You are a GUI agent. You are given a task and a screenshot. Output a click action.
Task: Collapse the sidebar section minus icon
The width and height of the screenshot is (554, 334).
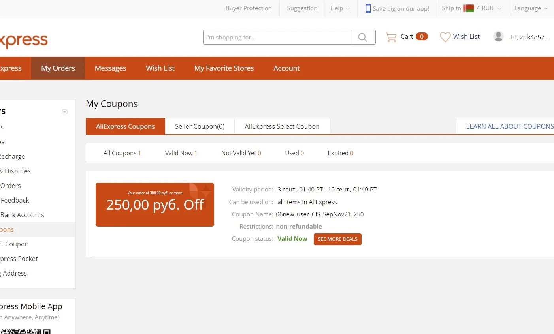tap(65, 112)
